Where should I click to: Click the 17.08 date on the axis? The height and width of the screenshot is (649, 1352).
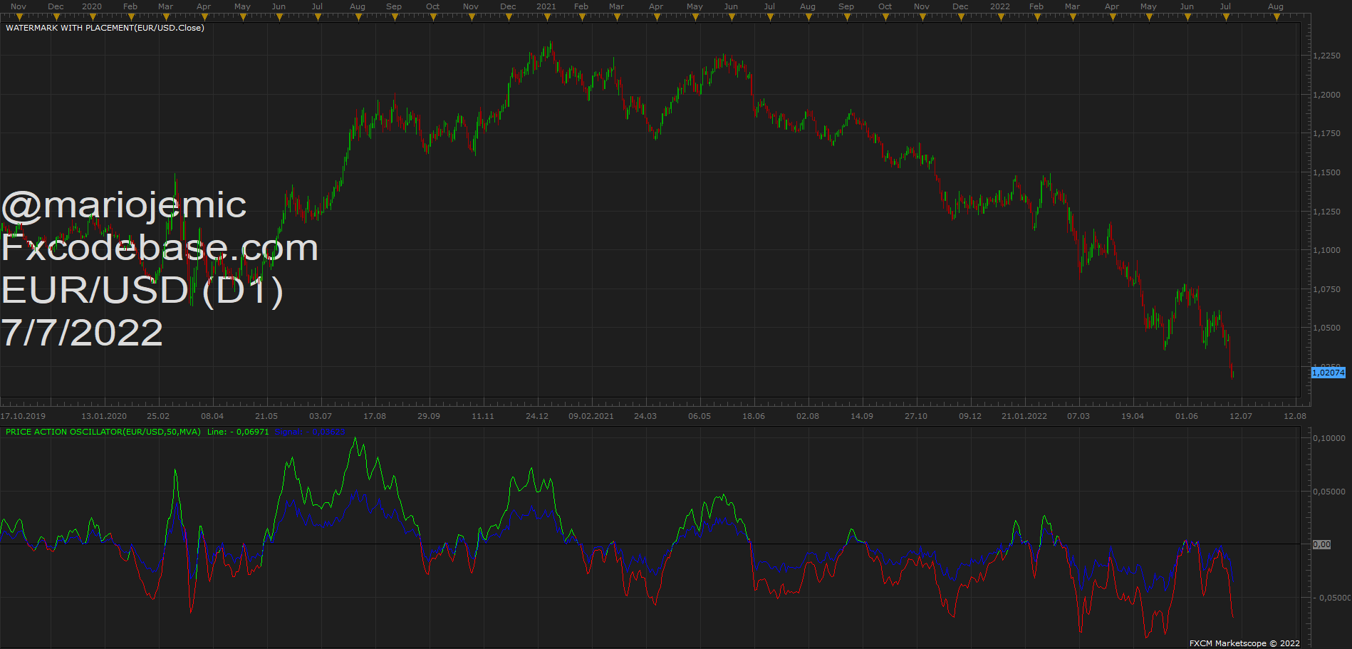pyautogui.click(x=375, y=416)
